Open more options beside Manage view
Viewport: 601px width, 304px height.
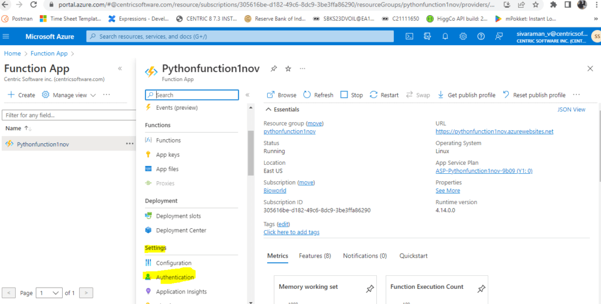107,94
